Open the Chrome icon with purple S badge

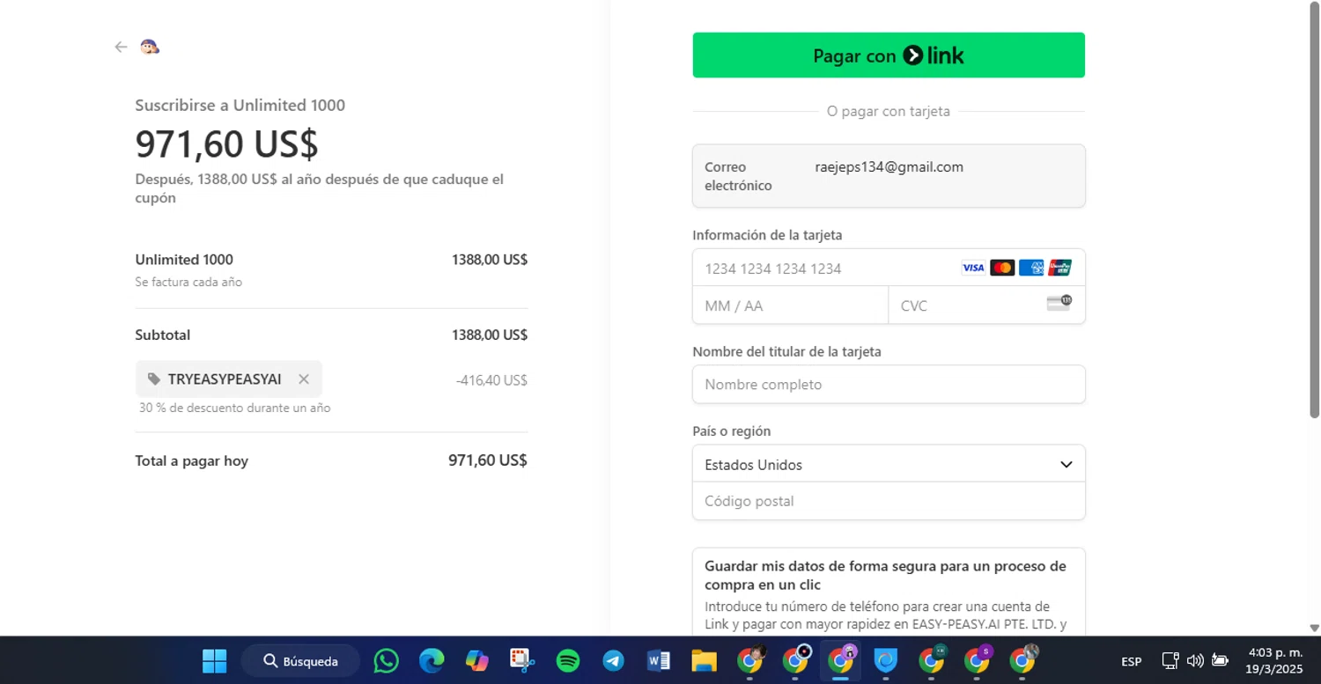[x=977, y=660]
